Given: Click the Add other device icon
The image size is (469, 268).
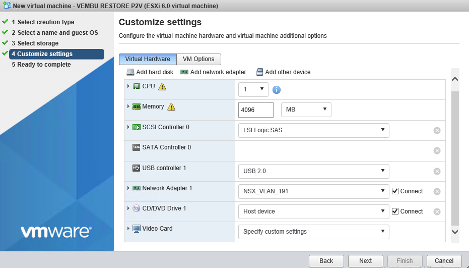Looking at the screenshot, I should point(259,72).
